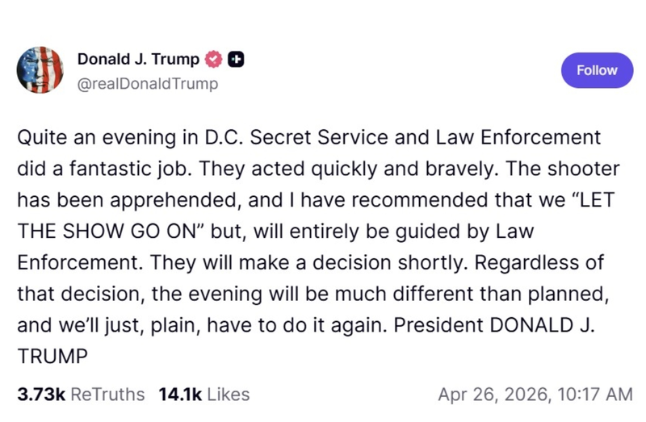The height and width of the screenshot is (422, 646).
Task: Open the flag-themed profile avatar
Action: click(x=40, y=71)
